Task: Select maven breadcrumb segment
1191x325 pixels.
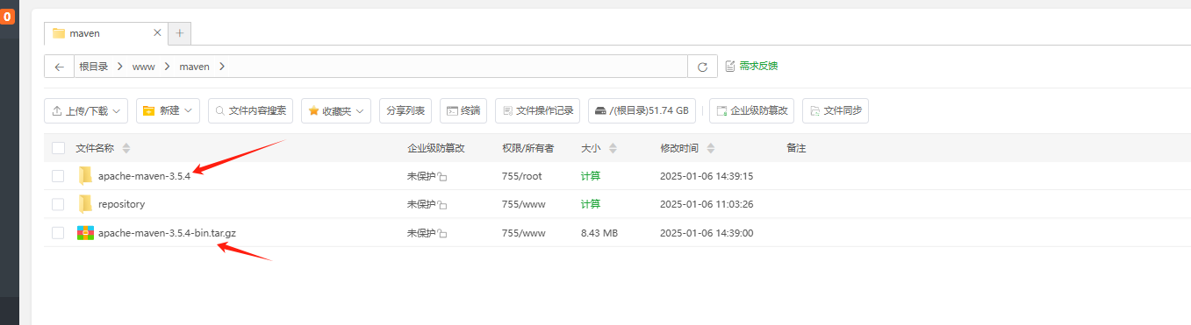Action: click(194, 67)
